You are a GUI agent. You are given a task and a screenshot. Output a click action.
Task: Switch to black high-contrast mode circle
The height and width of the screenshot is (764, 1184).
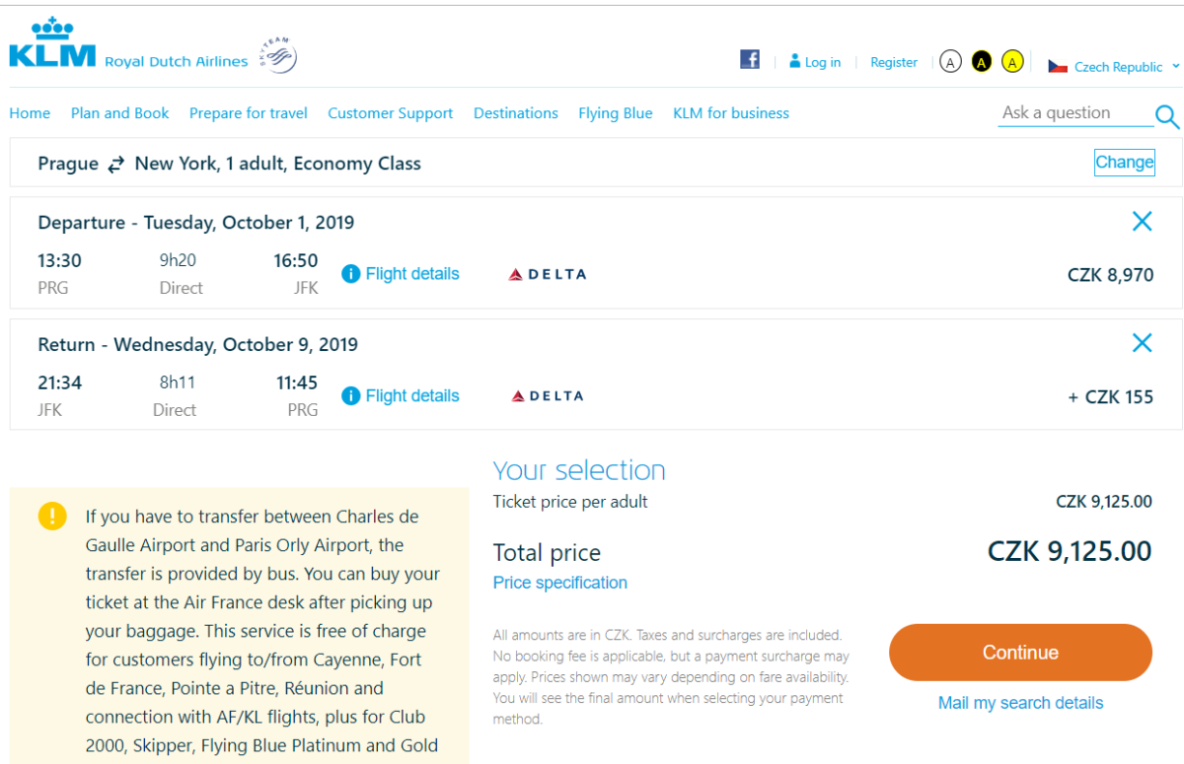pos(981,62)
